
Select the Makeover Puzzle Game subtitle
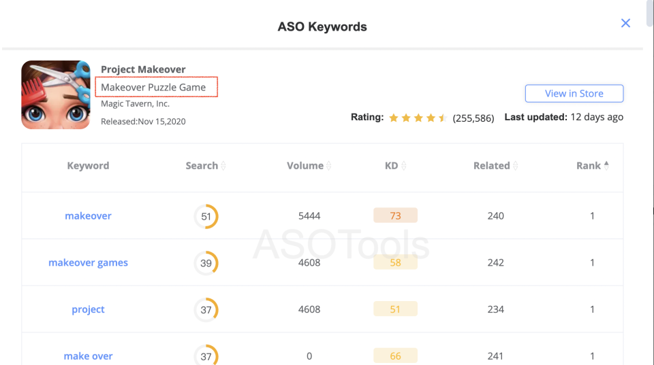click(153, 87)
